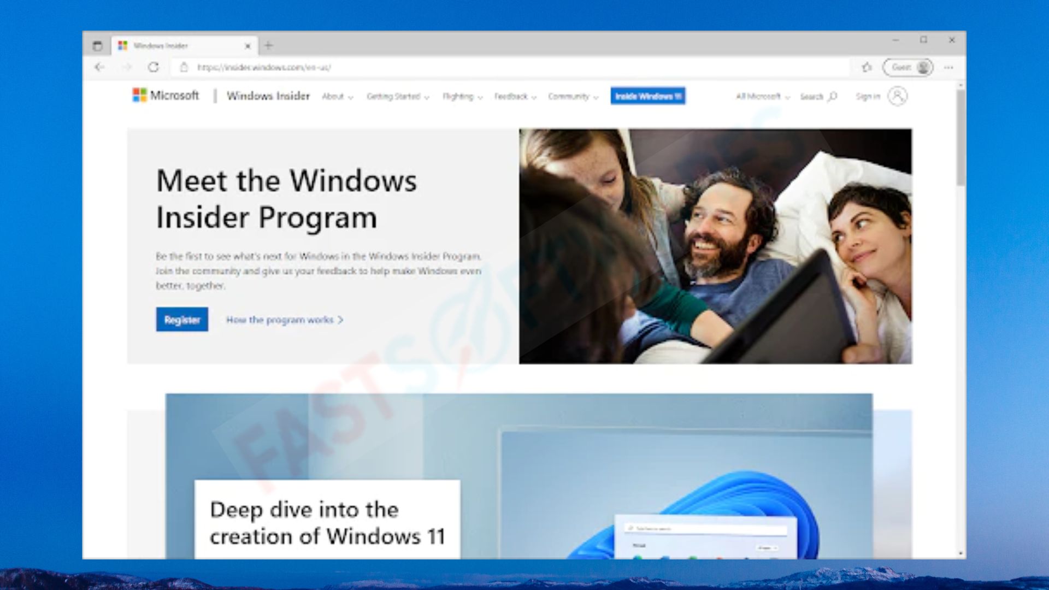Click the browser forward arrow
The height and width of the screenshot is (590, 1049).
(127, 67)
